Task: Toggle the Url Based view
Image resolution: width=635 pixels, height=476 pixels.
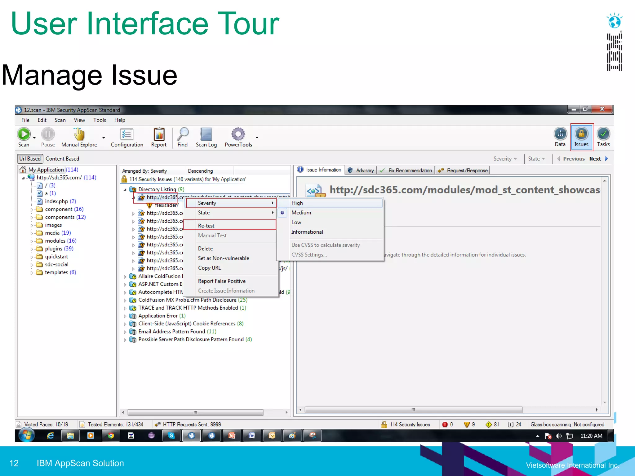Action: pos(30,159)
